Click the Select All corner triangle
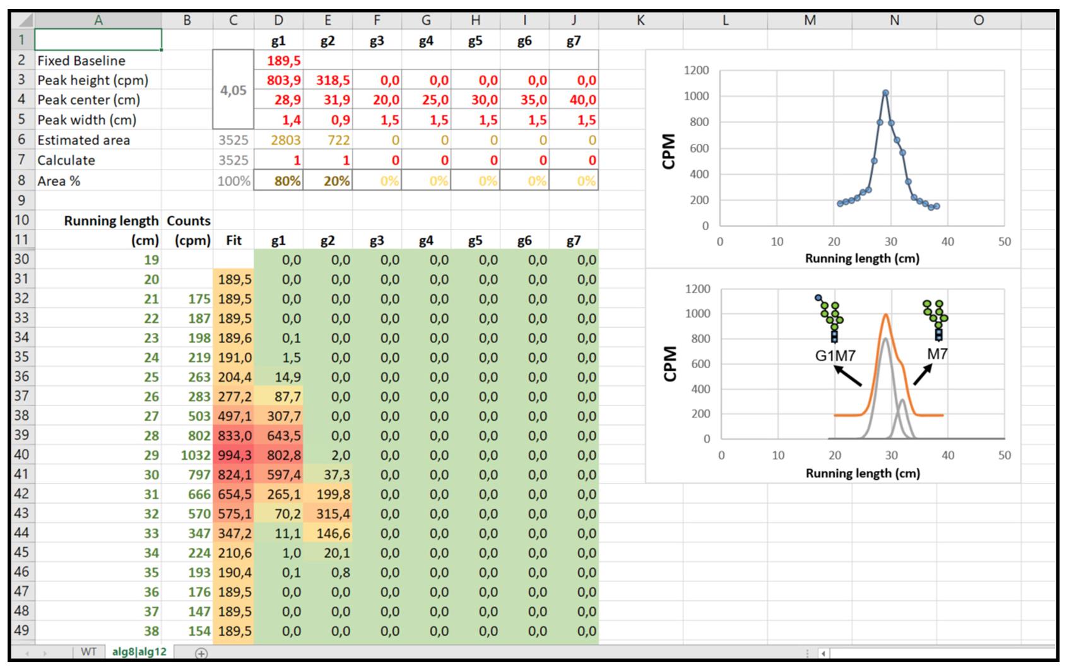The height and width of the screenshot is (669, 1069). pos(23,20)
